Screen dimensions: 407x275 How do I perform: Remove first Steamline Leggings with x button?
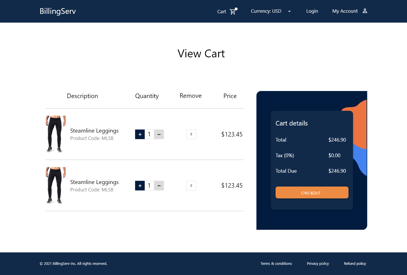191,134
